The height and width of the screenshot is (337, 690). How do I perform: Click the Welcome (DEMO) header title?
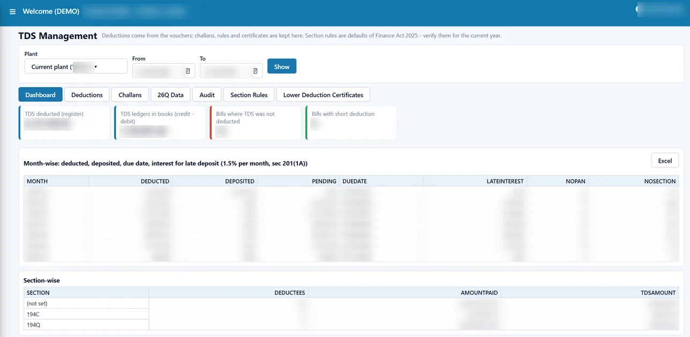[51, 11]
